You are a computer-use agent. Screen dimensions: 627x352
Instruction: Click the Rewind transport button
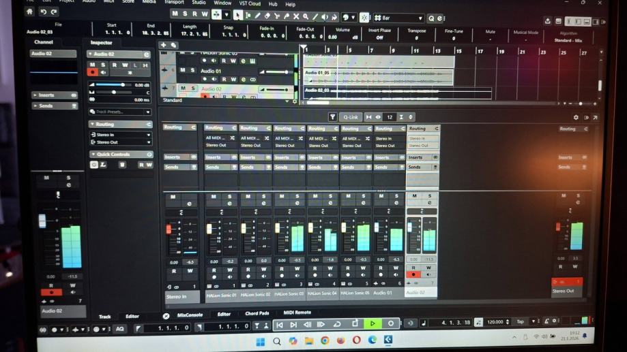click(x=307, y=325)
